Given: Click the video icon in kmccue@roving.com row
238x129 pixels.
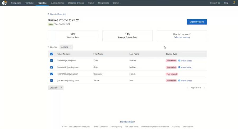Looking at the screenshot, I should point(179,61).
